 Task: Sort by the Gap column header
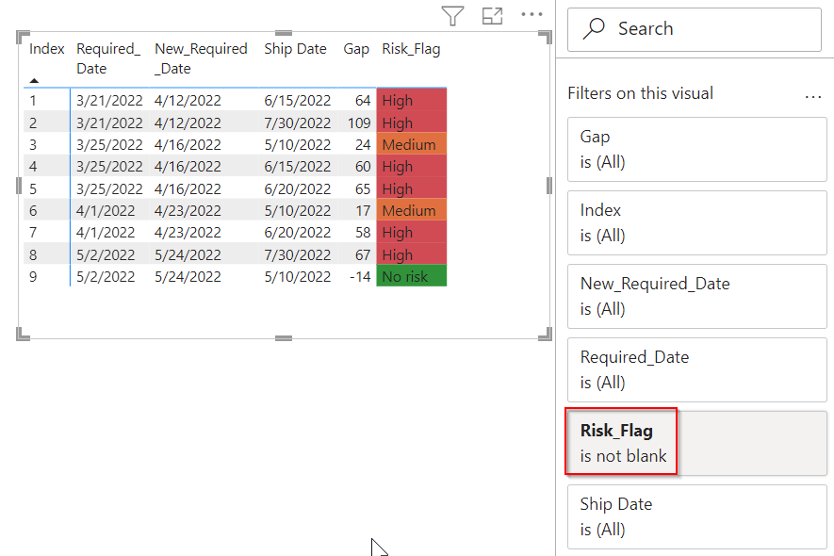click(x=356, y=49)
